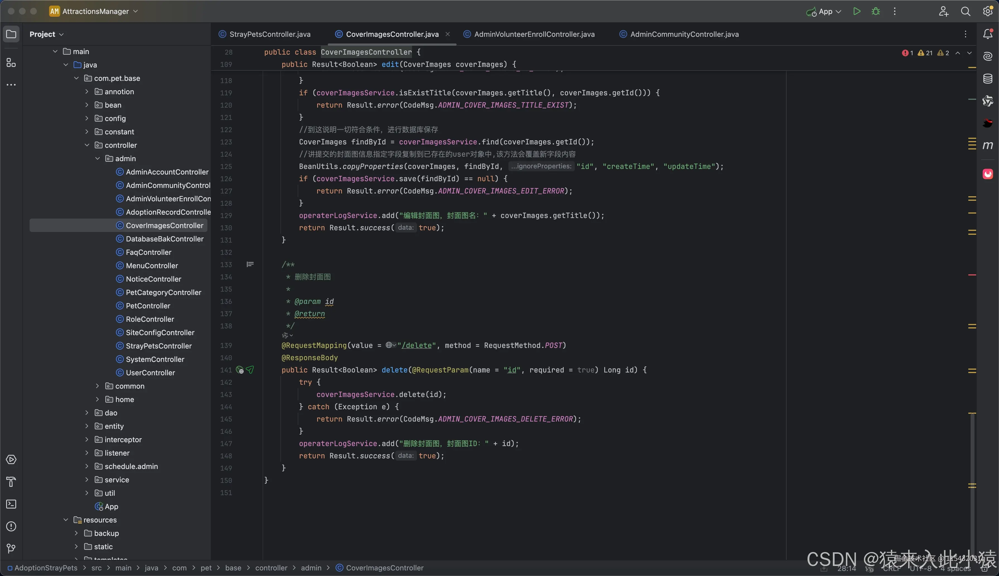The height and width of the screenshot is (576, 999).
Task: Open the Notifications bell panel
Action: pos(988,34)
